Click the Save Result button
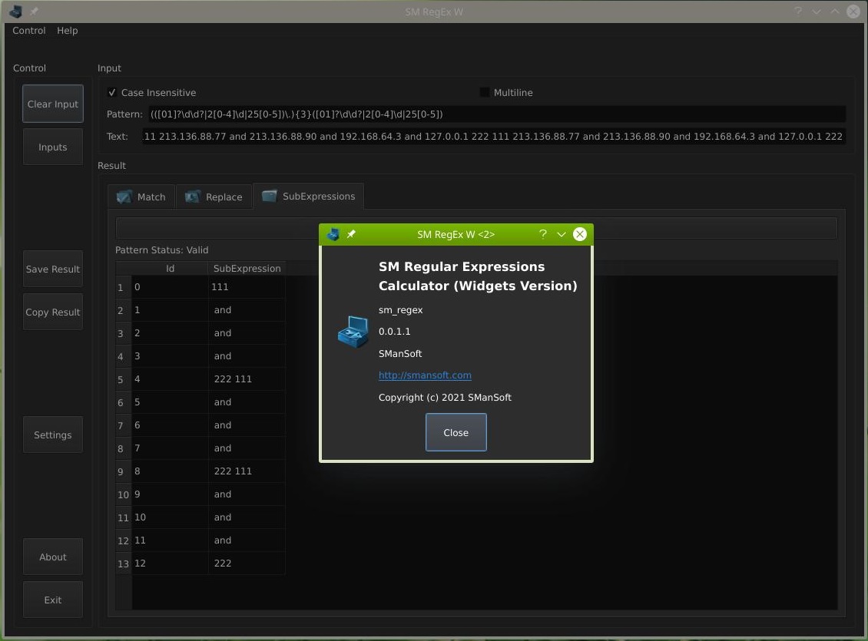The image size is (868, 641). tap(53, 269)
